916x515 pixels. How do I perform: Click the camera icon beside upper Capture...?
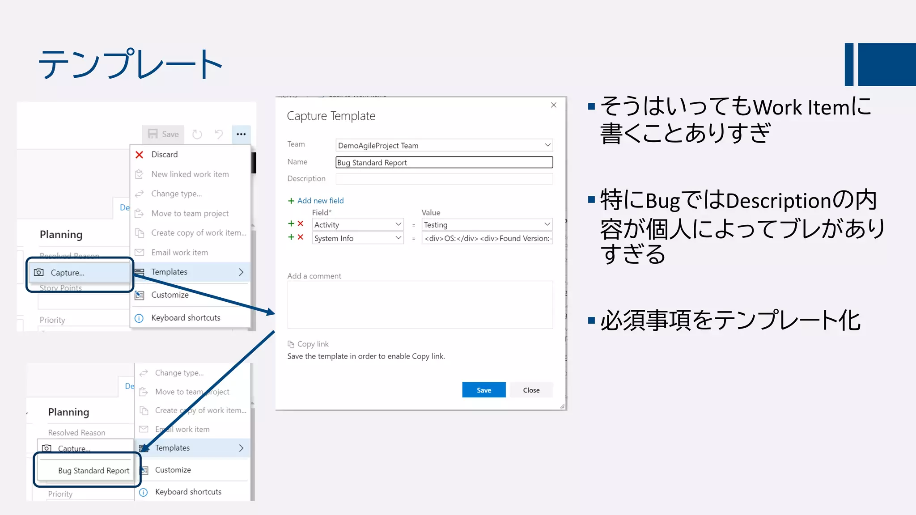pos(39,272)
